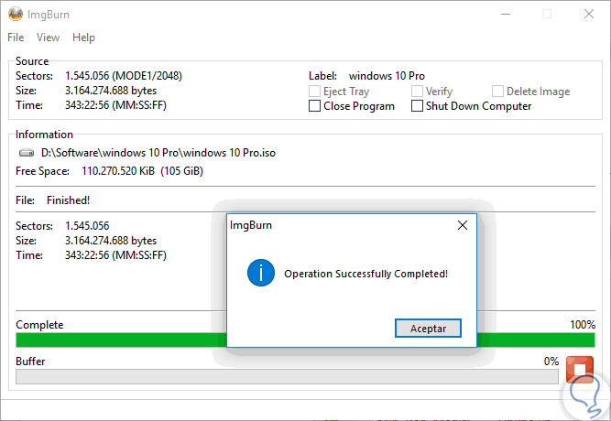Image resolution: width=611 pixels, height=421 pixels.
Task: Click the red stop button beside Buffer bar
Action: point(580,369)
